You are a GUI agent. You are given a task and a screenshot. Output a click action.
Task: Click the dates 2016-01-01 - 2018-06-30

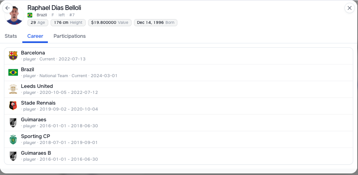click(x=69, y=126)
